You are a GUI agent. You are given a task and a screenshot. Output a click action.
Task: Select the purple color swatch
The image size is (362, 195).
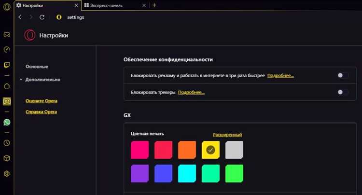[x=139, y=174]
